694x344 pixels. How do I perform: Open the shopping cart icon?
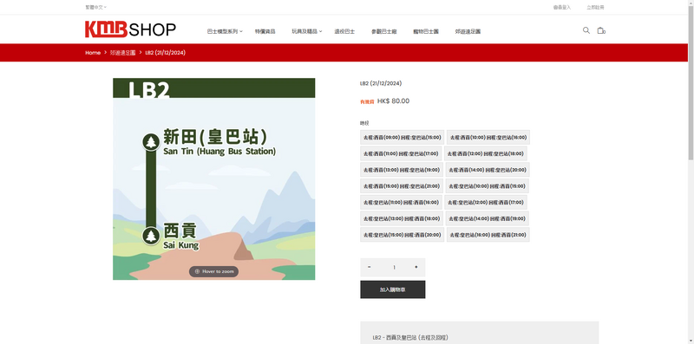coord(601,30)
